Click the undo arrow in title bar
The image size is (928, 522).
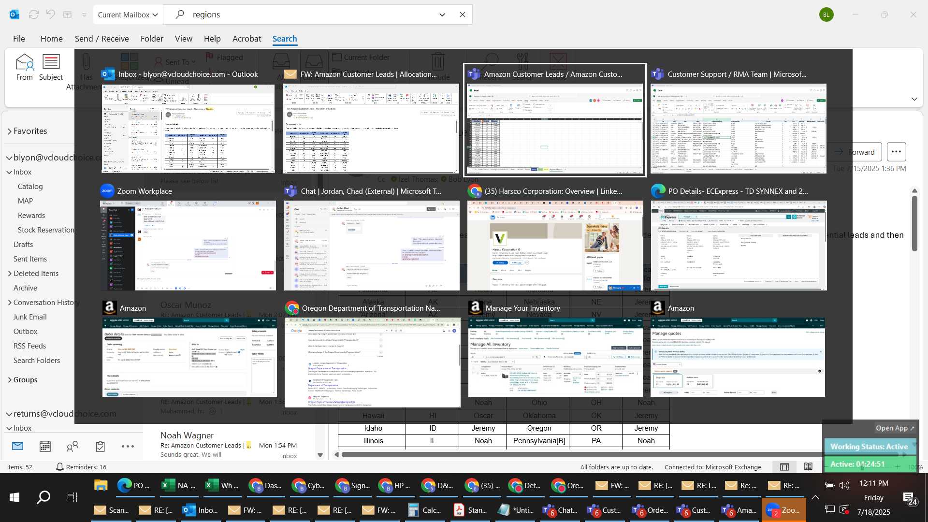[x=50, y=14]
